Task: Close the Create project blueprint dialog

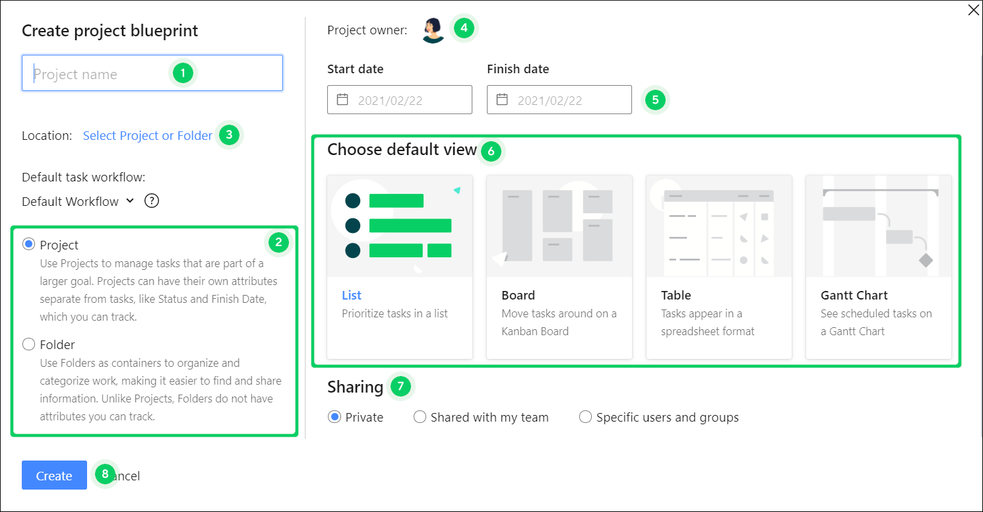Action: [x=974, y=10]
